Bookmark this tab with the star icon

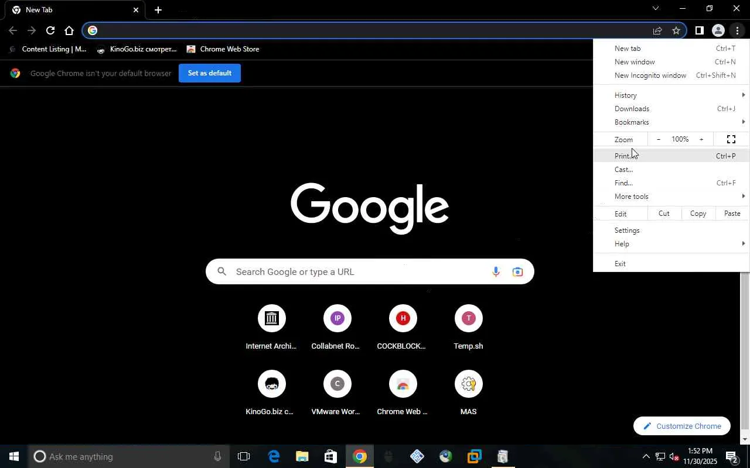[x=676, y=30]
